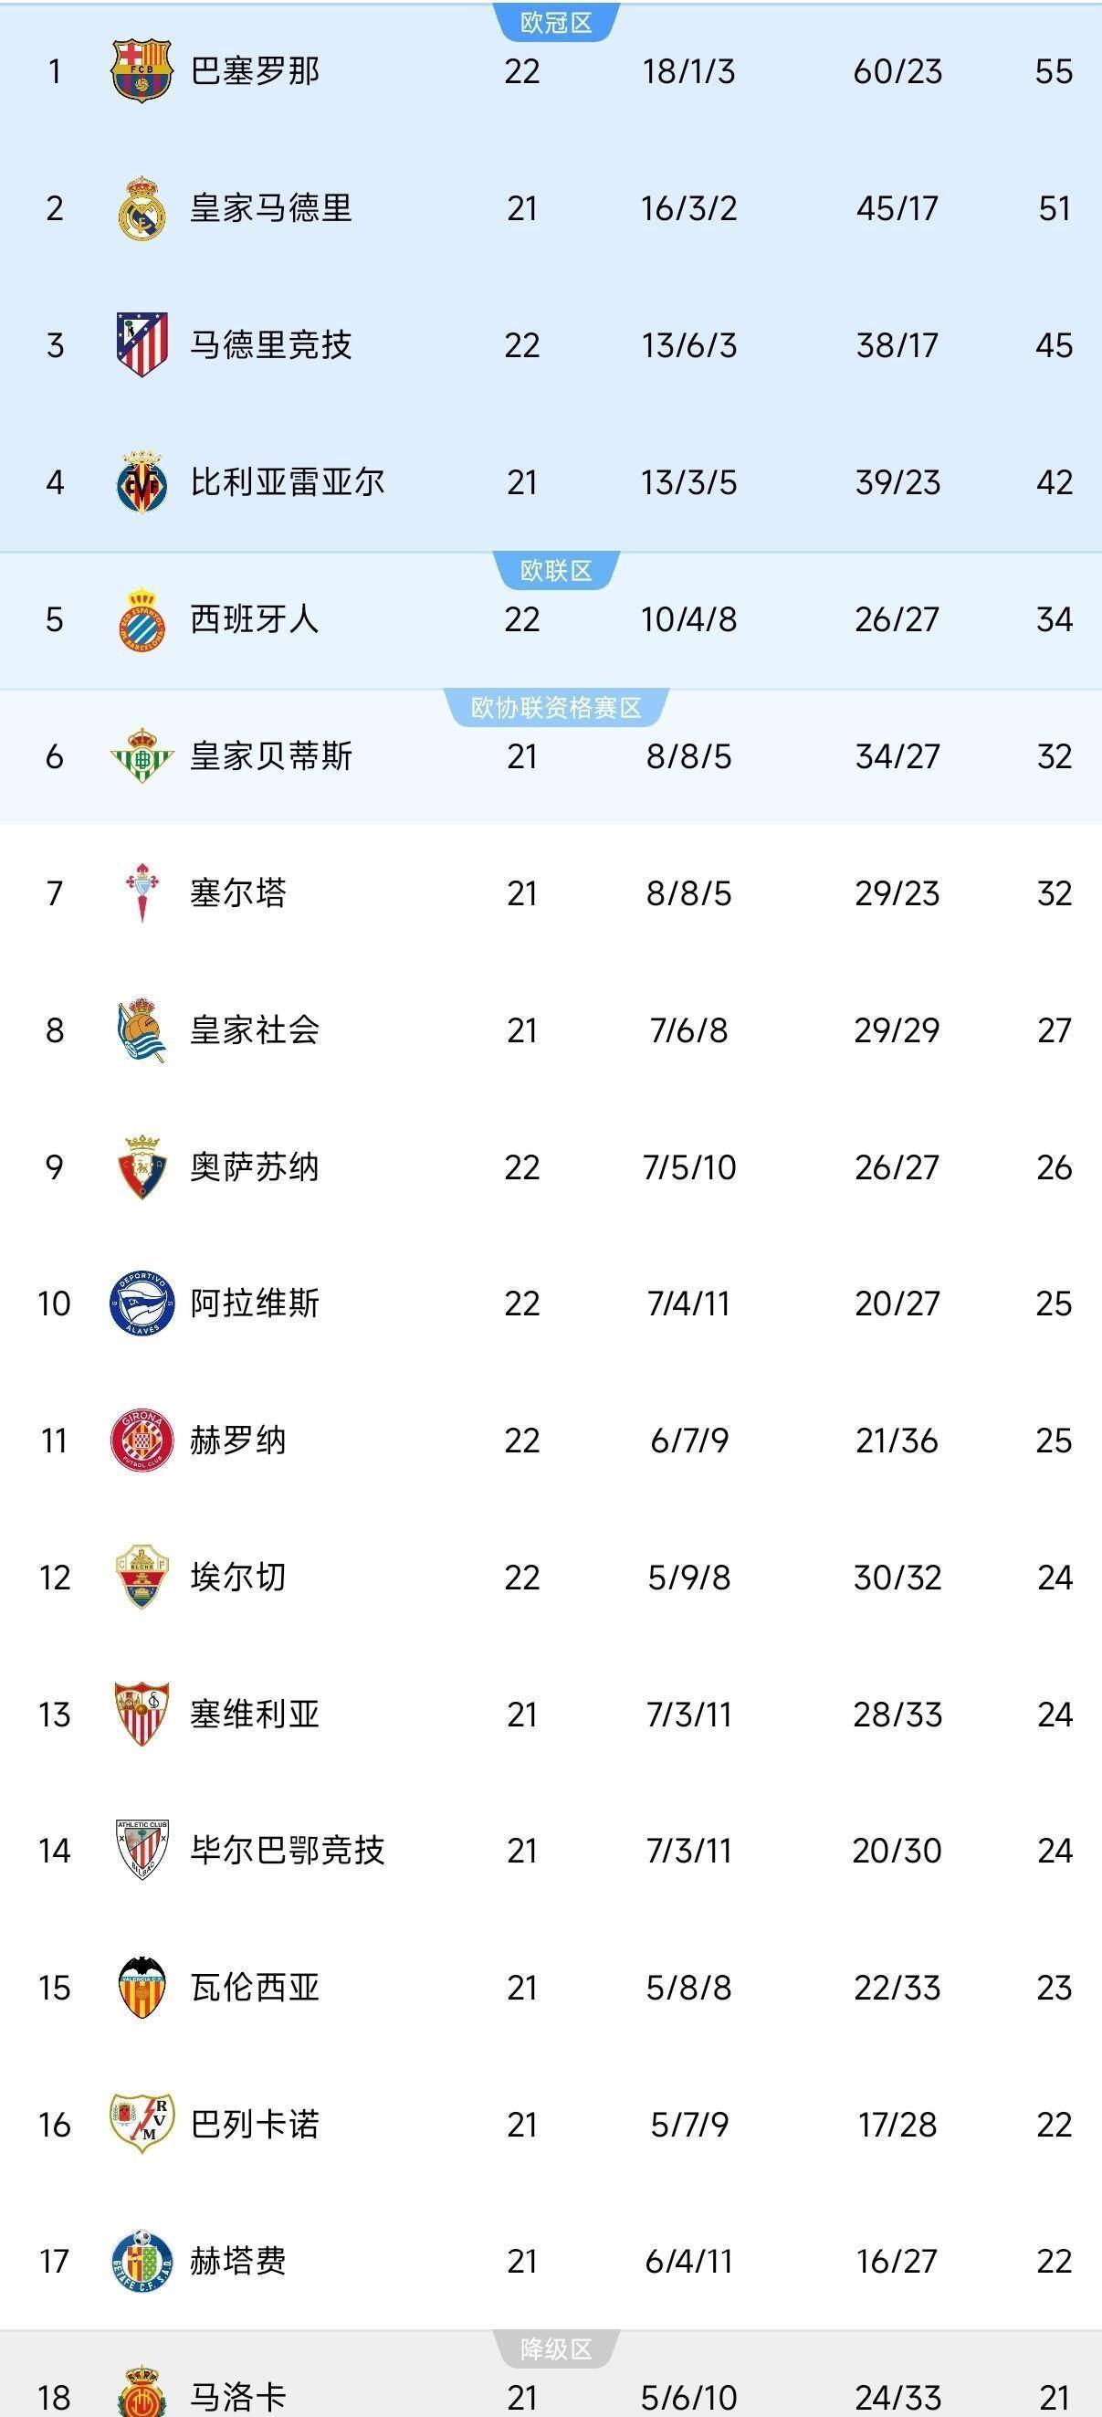Click the Rayo Vallecano crest
The image size is (1102, 2417).
[142, 2125]
